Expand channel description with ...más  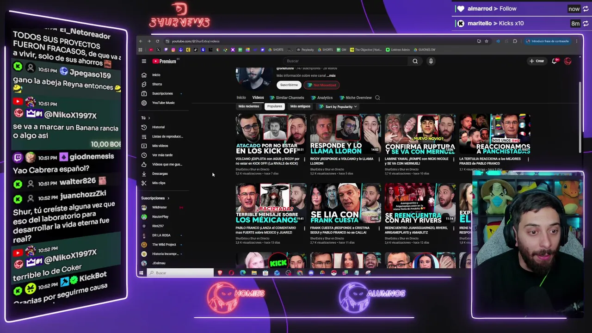click(x=331, y=75)
